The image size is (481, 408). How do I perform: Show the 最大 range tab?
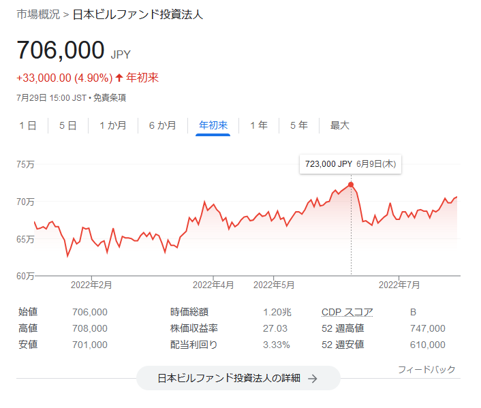339,125
